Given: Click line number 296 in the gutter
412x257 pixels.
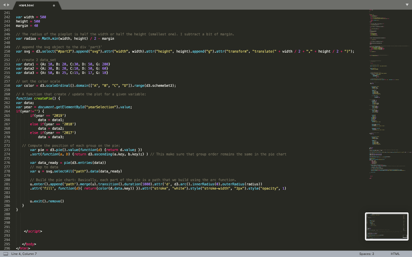Looking at the screenshot, I should pos(7,248).
